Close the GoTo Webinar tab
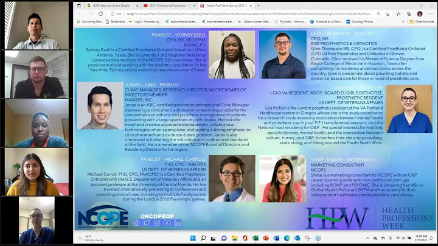 [x=137, y=5]
